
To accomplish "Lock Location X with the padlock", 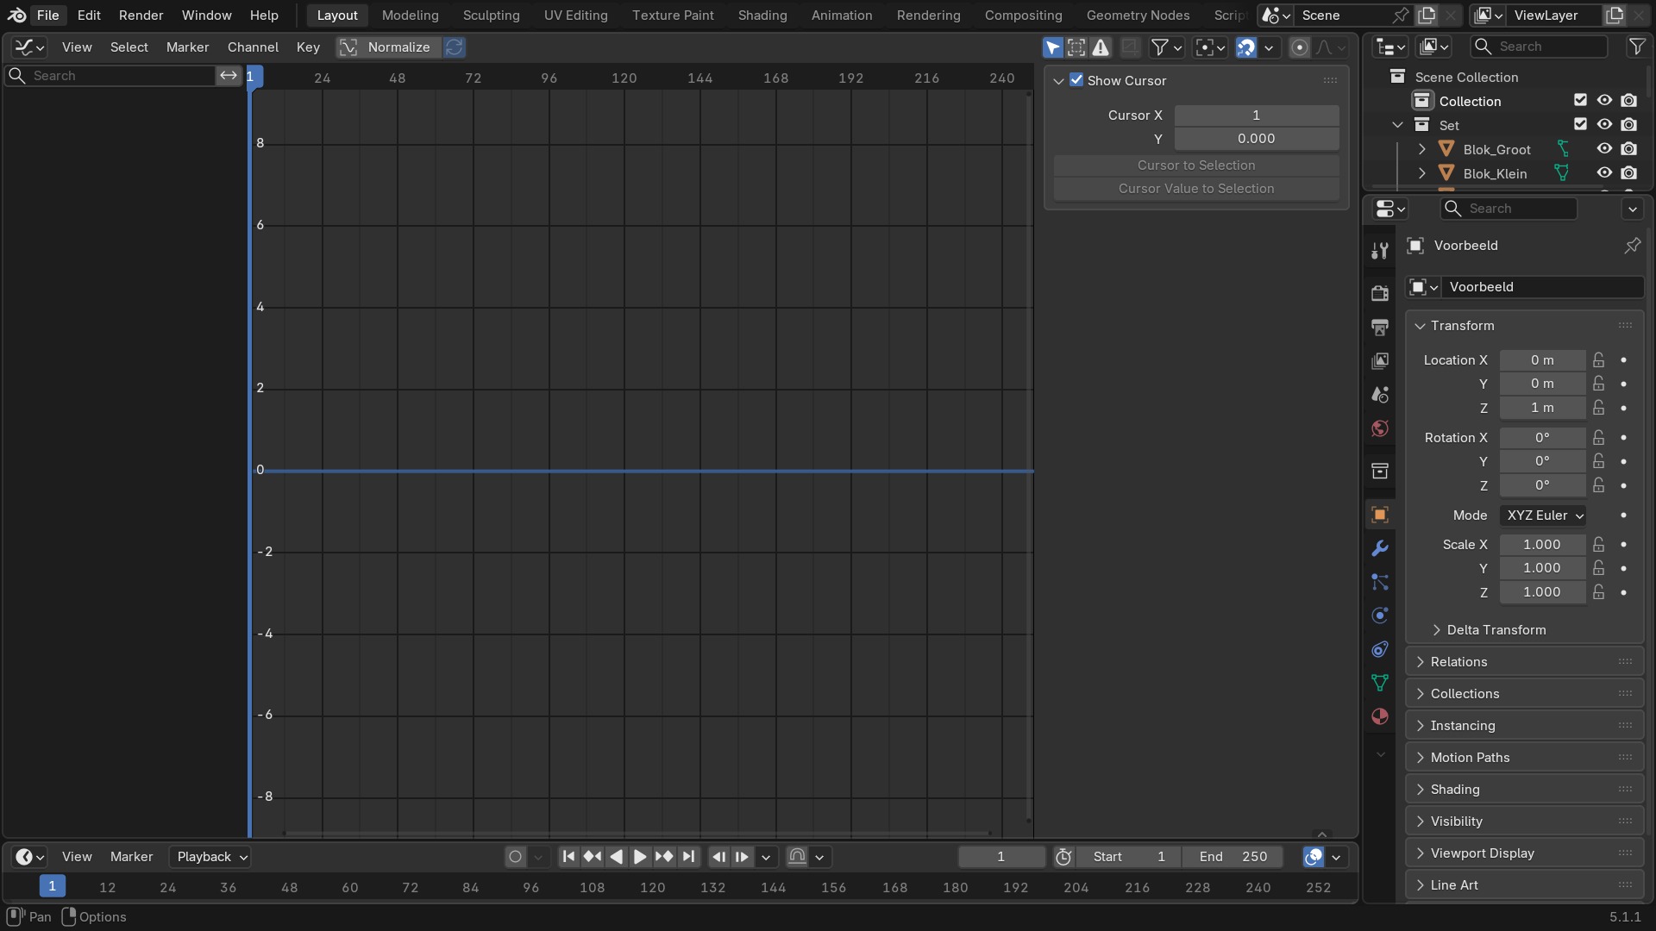I will coord(1598,360).
